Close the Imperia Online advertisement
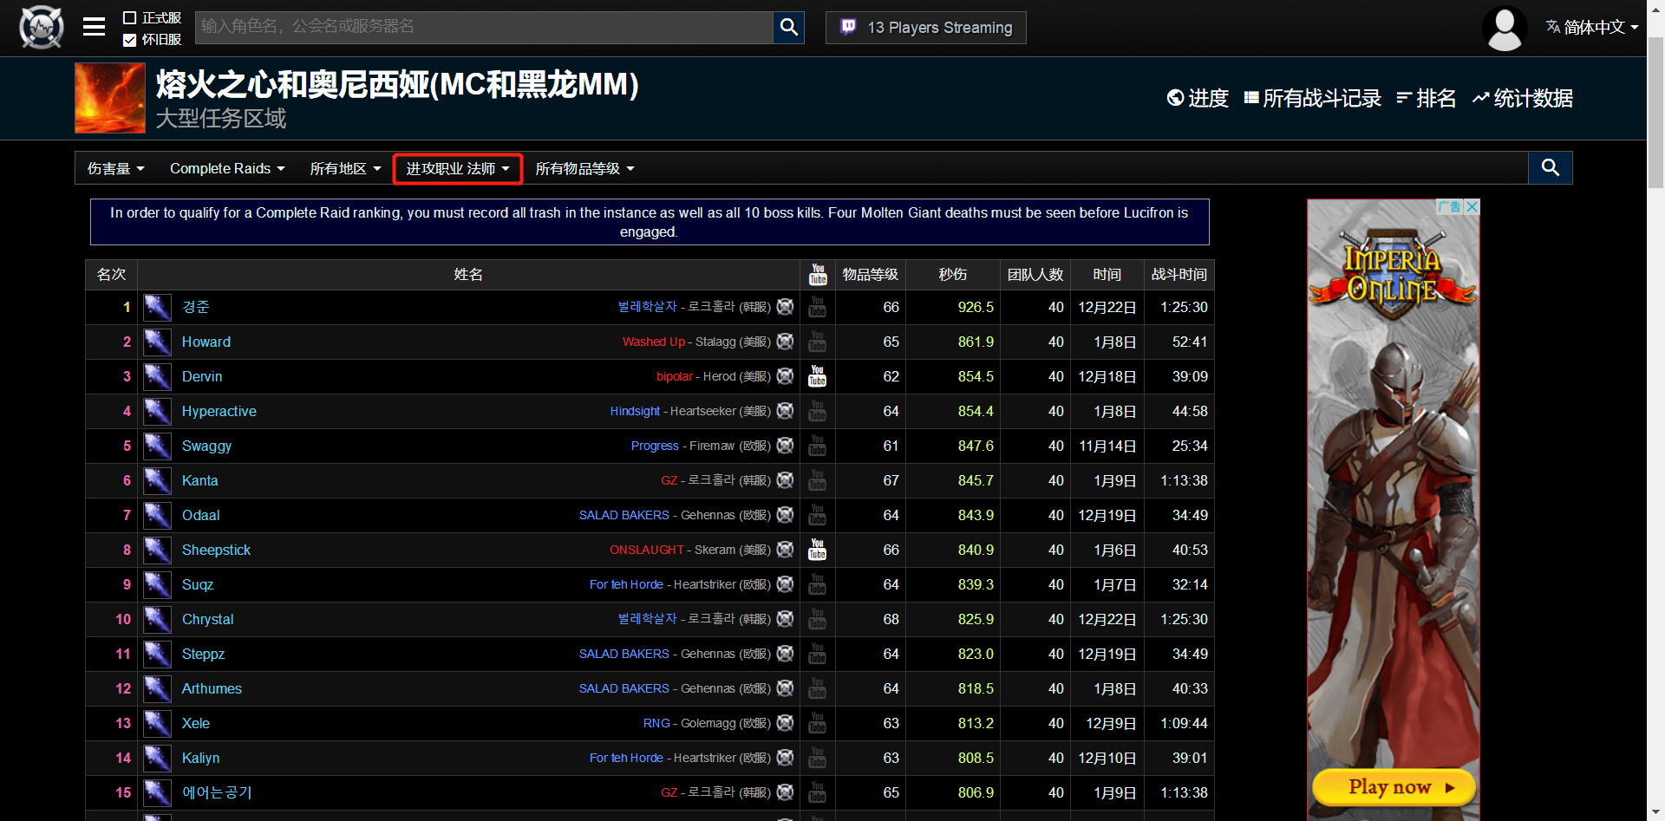This screenshot has width=1665, height=821. coord(1471,207)
